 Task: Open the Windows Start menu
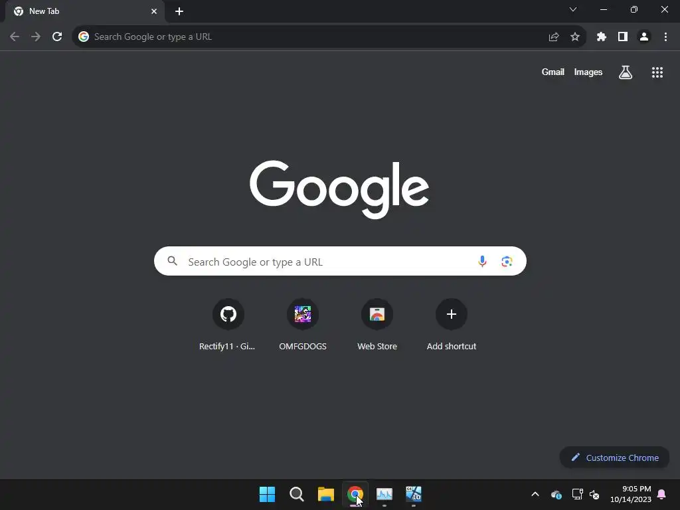pyautogui.click(x=267, y=494)
